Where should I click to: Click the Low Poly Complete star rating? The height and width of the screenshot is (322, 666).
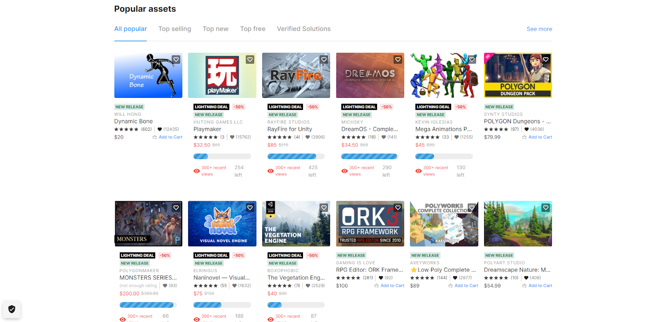coord(422,278)
